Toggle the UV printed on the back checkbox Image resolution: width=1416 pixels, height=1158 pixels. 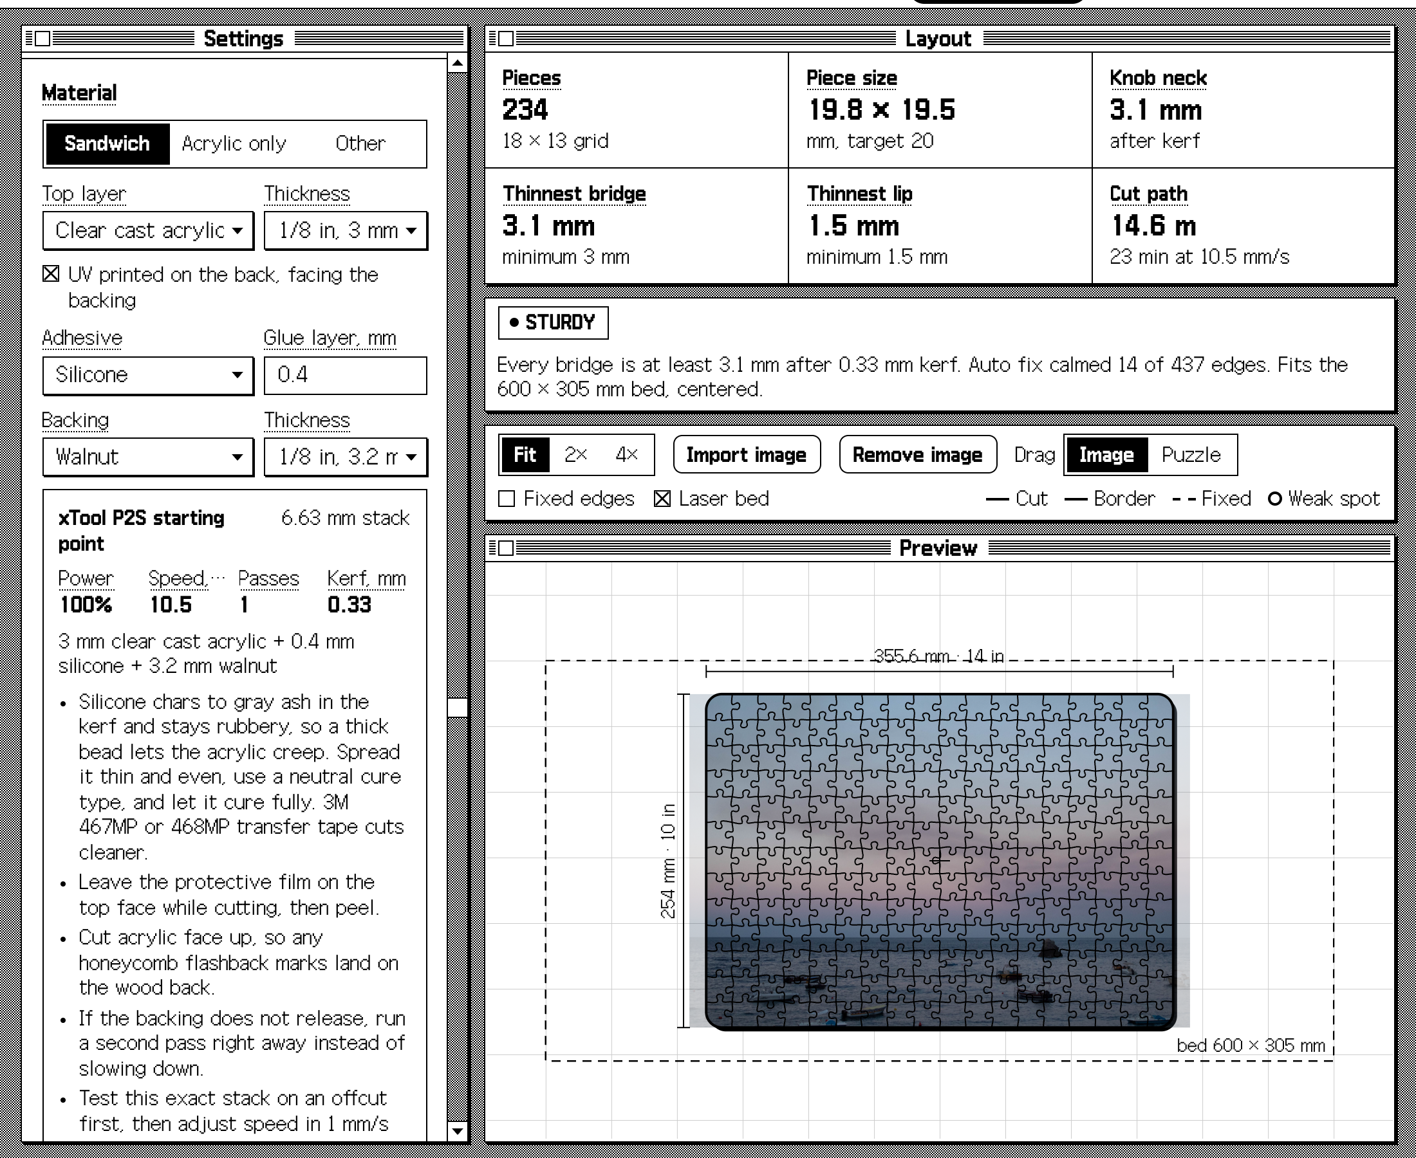coord(51,273)
